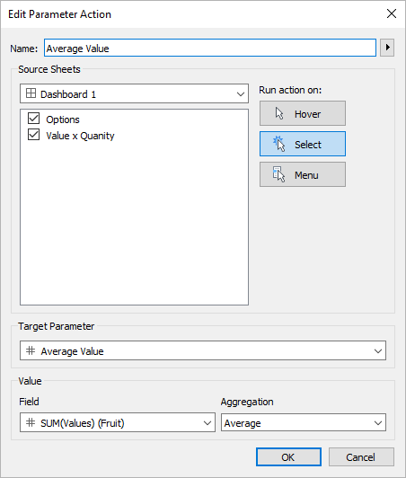Click the Hover cursor icon

coord(279,113)
